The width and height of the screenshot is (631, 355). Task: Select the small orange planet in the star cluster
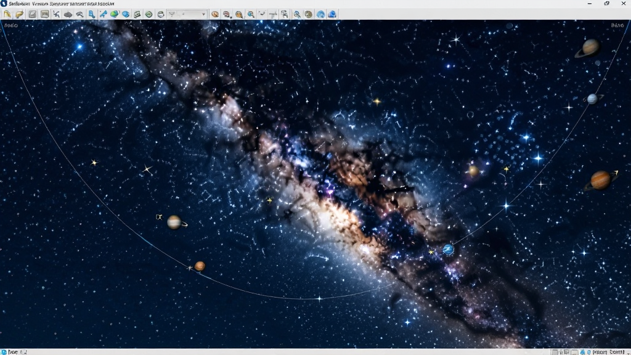pyautogui.click(x=474, y=171)
